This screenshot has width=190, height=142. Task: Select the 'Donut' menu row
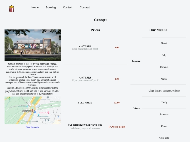(x=164, y=126)
